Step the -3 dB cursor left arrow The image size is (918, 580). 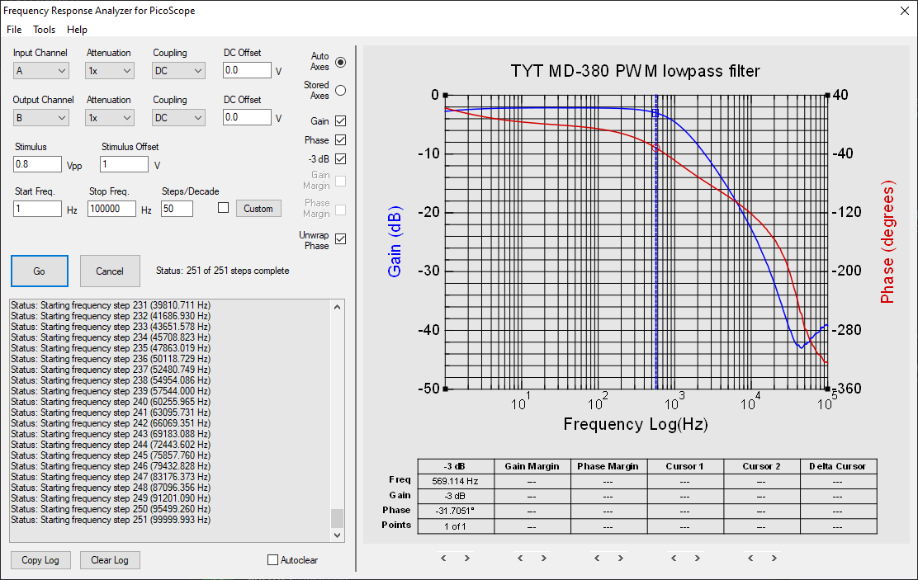[443, 558]
